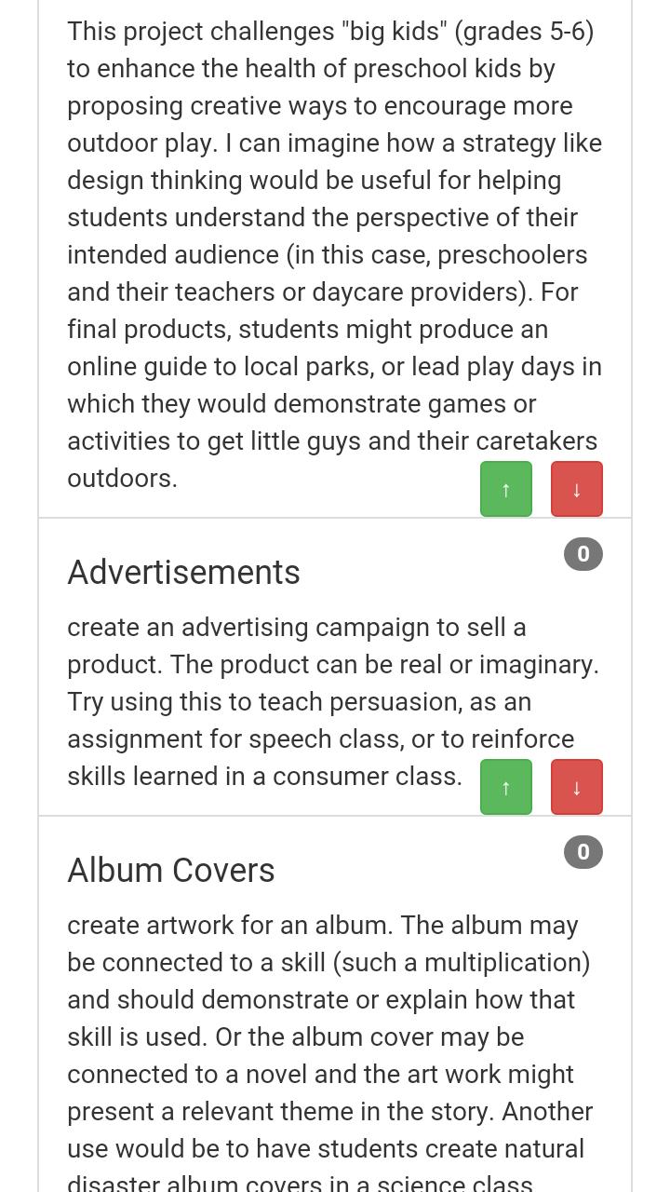Upvote the Advertisements idea
This screenshot has height=1192, width=670.
tap(505, 787)
